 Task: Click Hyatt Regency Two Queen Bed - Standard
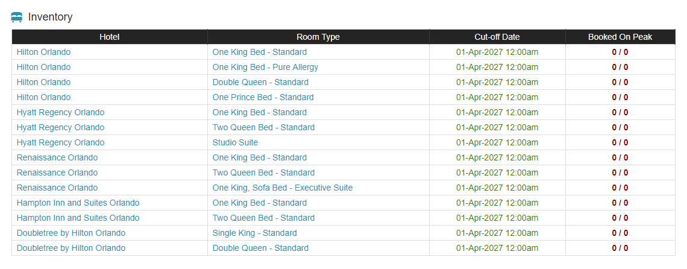click(263, 127)
